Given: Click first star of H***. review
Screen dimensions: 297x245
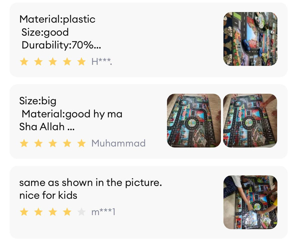Looking at the screenshot, I should (x=24, y=62).
